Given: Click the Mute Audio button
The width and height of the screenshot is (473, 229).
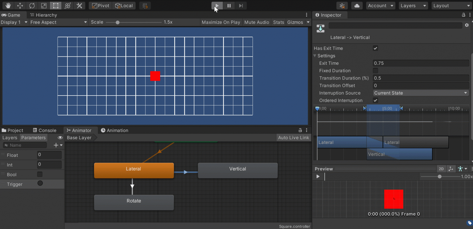Looking at the screenshot, I should (257, 22).
